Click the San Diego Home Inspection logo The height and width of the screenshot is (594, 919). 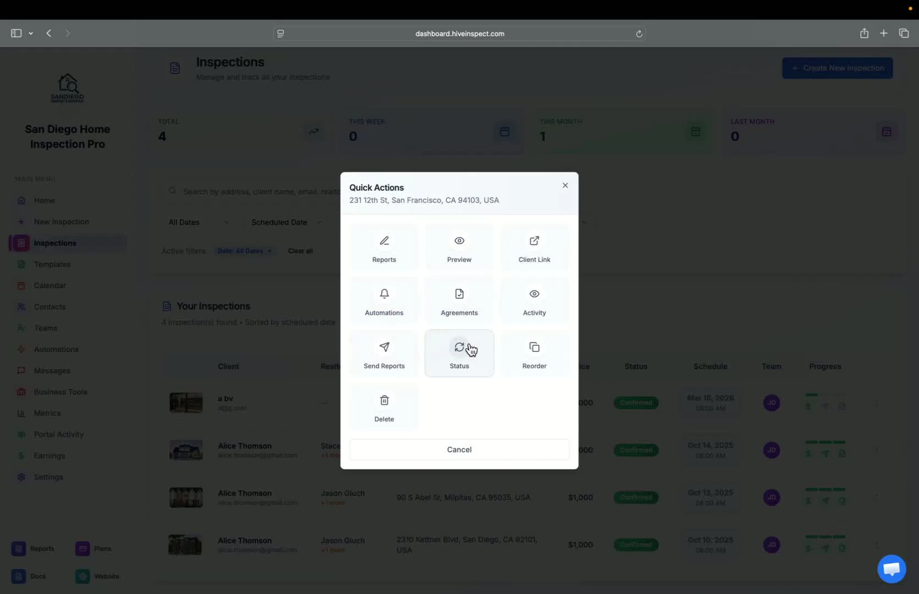67,88
